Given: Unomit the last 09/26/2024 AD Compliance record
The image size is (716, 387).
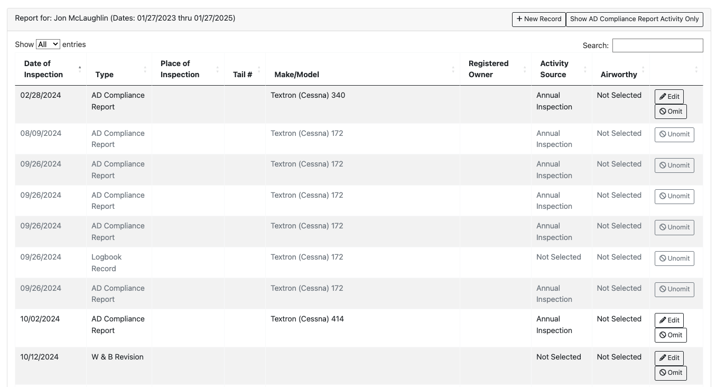Looking at the screenshot, I should [x=674, y=289].
